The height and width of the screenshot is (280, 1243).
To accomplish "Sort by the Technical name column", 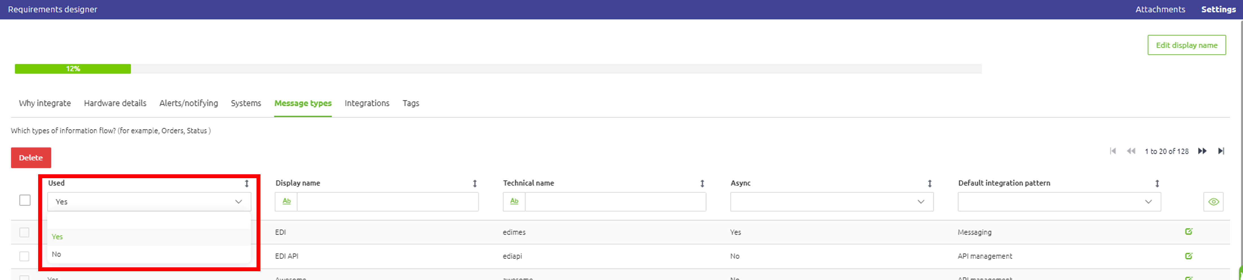I will point(702,184).
